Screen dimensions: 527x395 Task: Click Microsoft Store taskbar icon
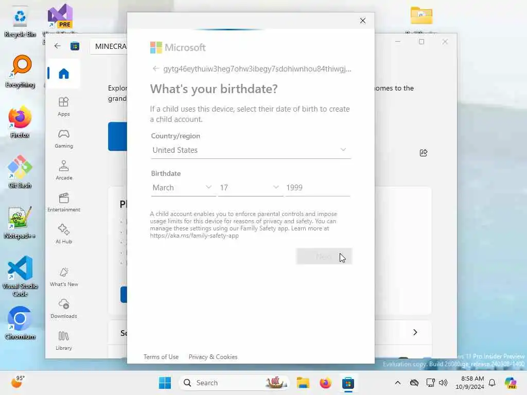coord(348,383)
